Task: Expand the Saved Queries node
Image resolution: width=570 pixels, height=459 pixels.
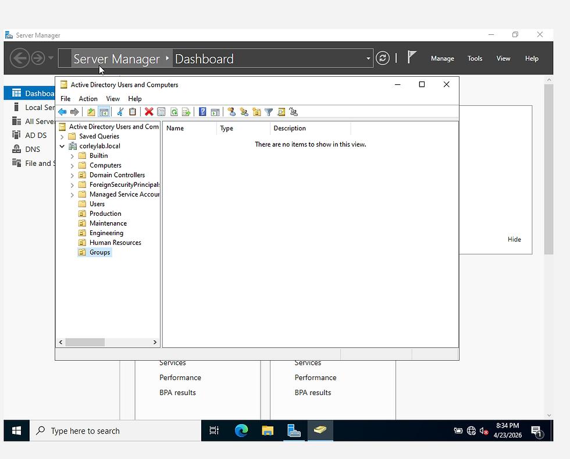Action: [62, 137]
